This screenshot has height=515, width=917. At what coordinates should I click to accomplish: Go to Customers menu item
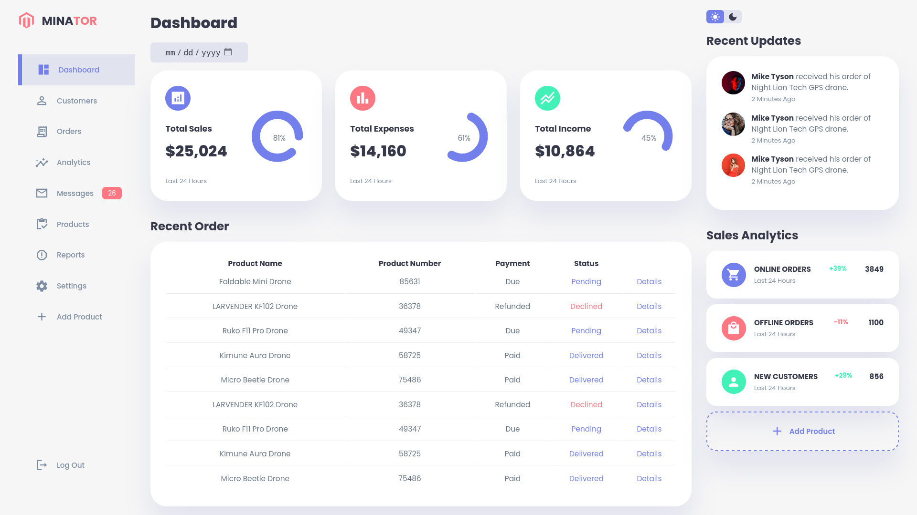(77, 101)
